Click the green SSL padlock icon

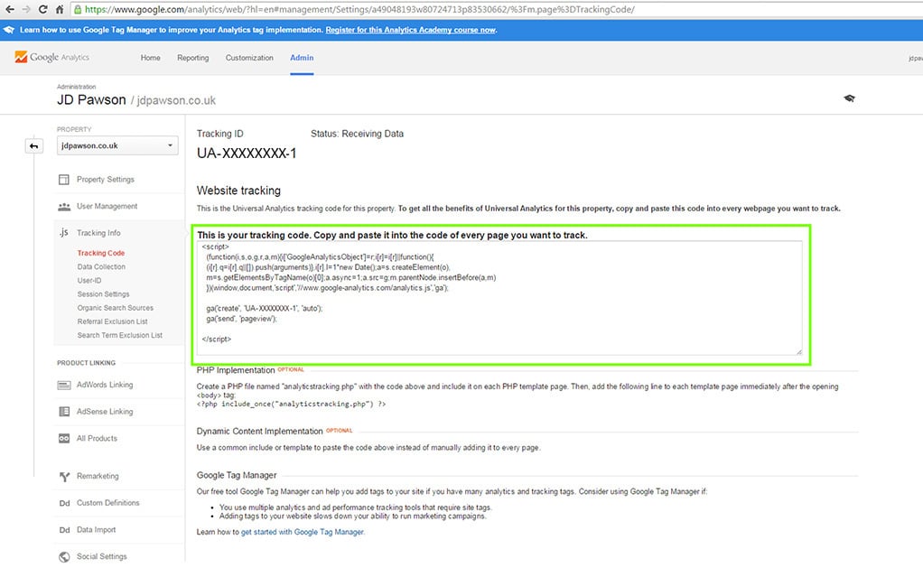[77, 9]
